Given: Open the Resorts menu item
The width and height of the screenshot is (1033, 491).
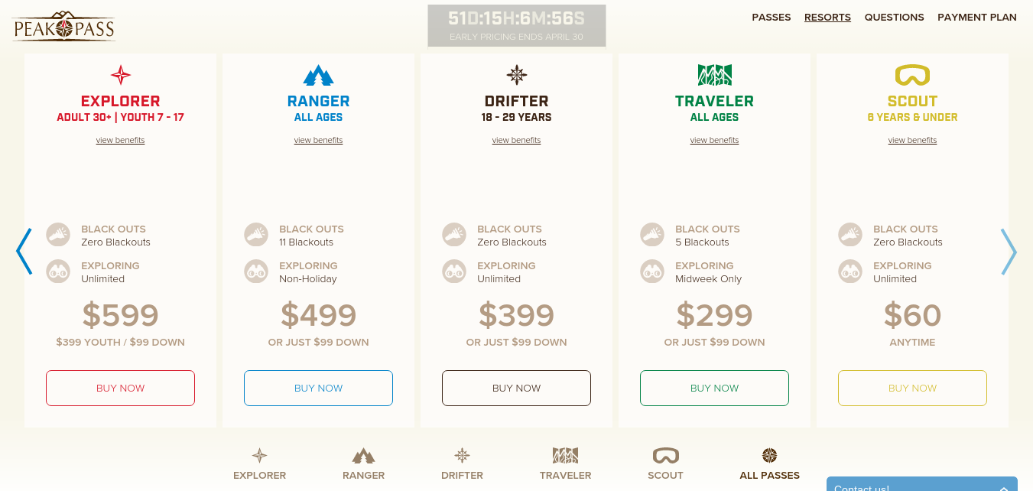Looking at the screenshot, I should (x=827, y=17).
